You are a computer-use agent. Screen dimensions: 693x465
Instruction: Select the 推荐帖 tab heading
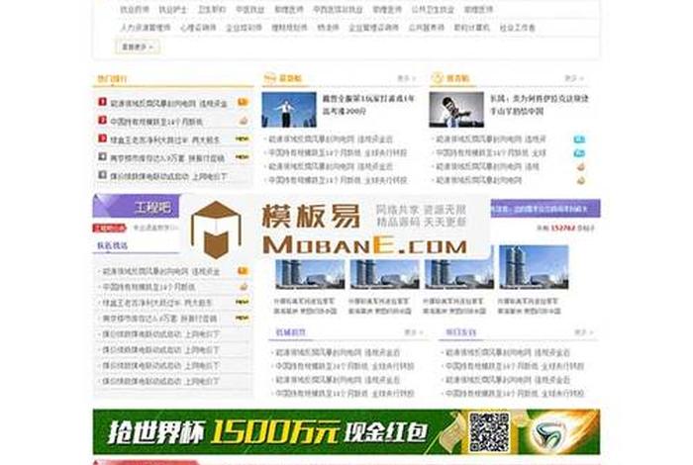coord(457,78)
